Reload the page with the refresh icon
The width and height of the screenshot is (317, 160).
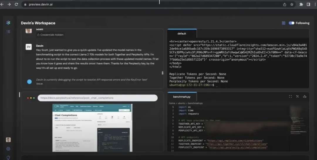[16, 4]
